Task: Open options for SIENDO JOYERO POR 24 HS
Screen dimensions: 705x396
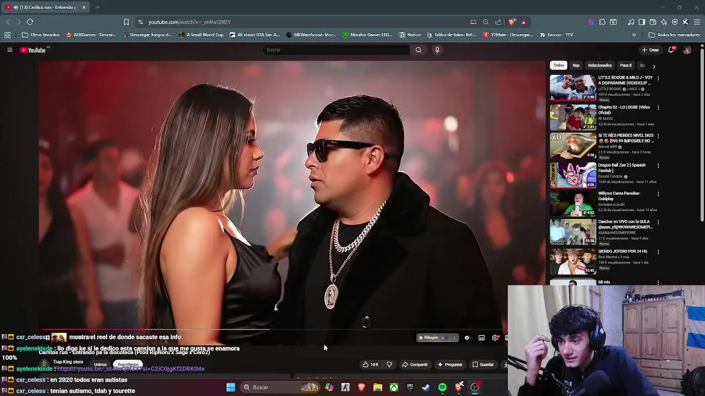Action: [658, 252]
